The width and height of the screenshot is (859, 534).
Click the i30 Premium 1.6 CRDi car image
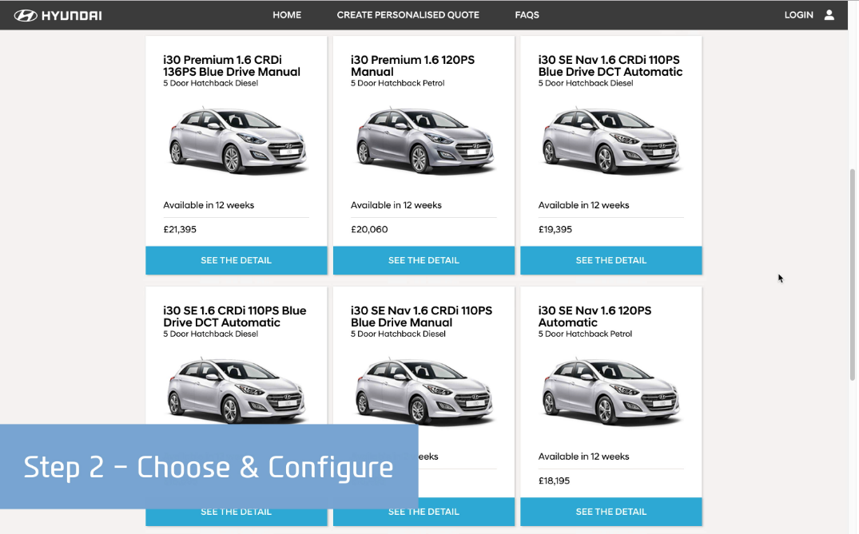(237, 140)
